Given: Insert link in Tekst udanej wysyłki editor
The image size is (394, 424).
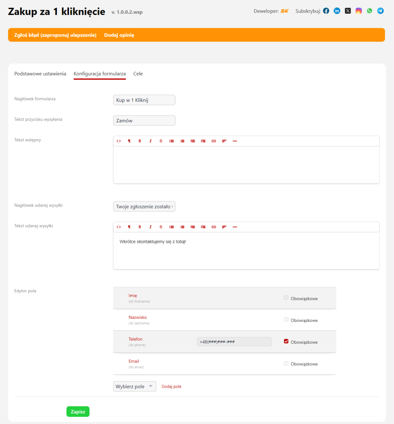Looking at the screenshot, I should coord(214,227).
